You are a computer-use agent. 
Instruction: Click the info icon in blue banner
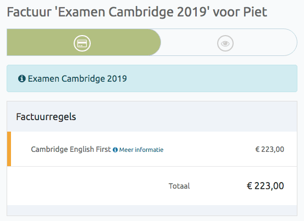pyautogui.click(x=22, y=79)
